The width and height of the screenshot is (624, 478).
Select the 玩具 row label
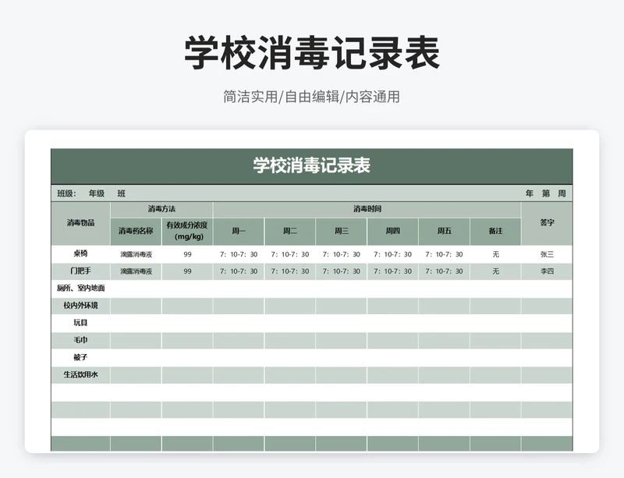81,323
